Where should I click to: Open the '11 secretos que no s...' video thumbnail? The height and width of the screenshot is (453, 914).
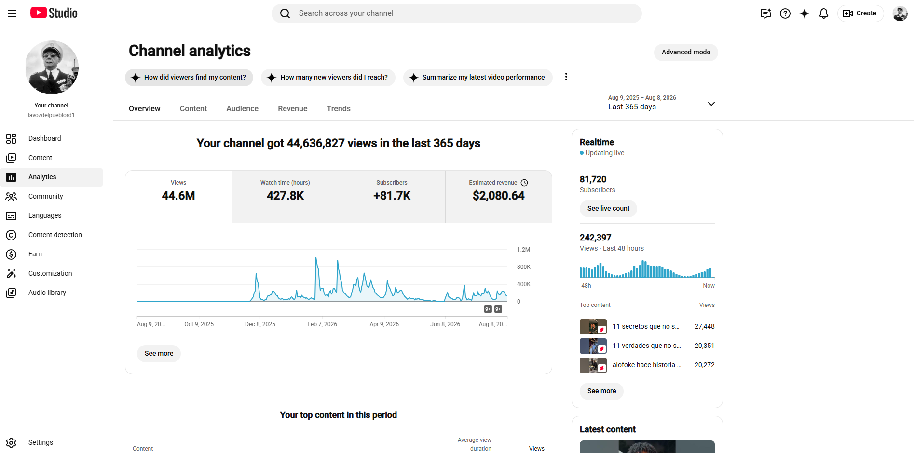pyautogui.click(x=593, y=327)
